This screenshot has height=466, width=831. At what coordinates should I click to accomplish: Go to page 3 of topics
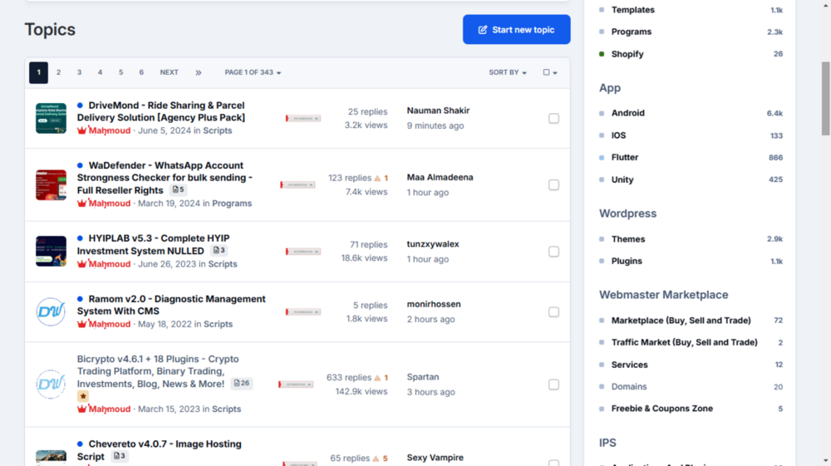[79, 72]
